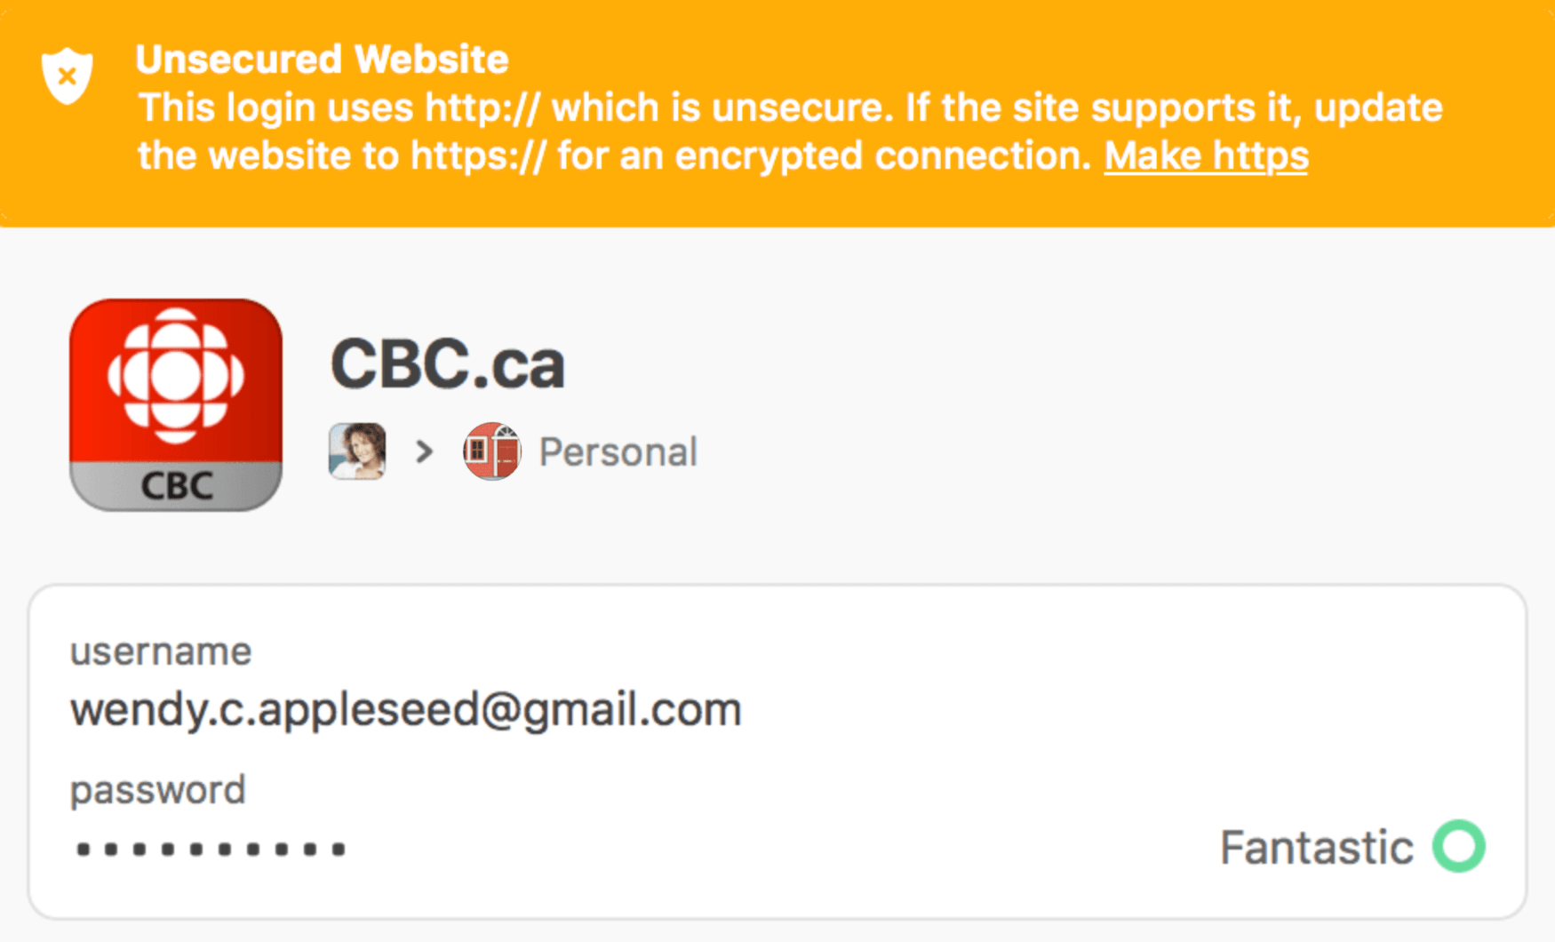The width and height of the screenshot is (1555, 942).
Task: Click the CBC.ca item title
Action: 448,363
